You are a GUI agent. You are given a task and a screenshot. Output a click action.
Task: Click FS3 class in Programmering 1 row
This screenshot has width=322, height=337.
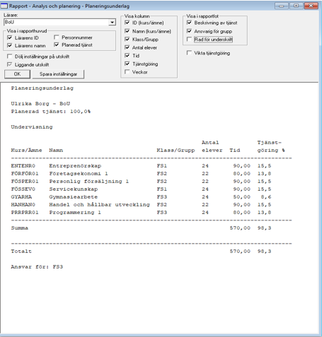[x=162, y=213]
